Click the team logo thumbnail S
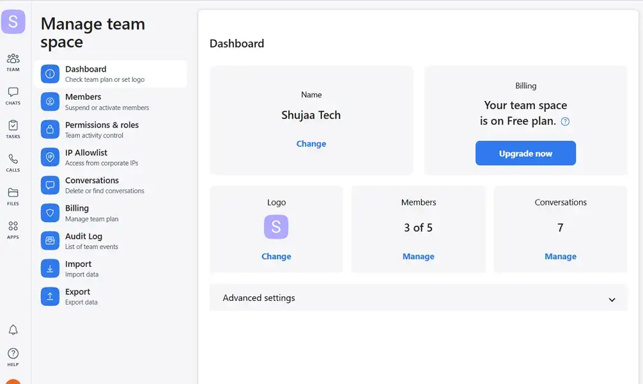This screenshot has height=384, width=643. (276, 227)
